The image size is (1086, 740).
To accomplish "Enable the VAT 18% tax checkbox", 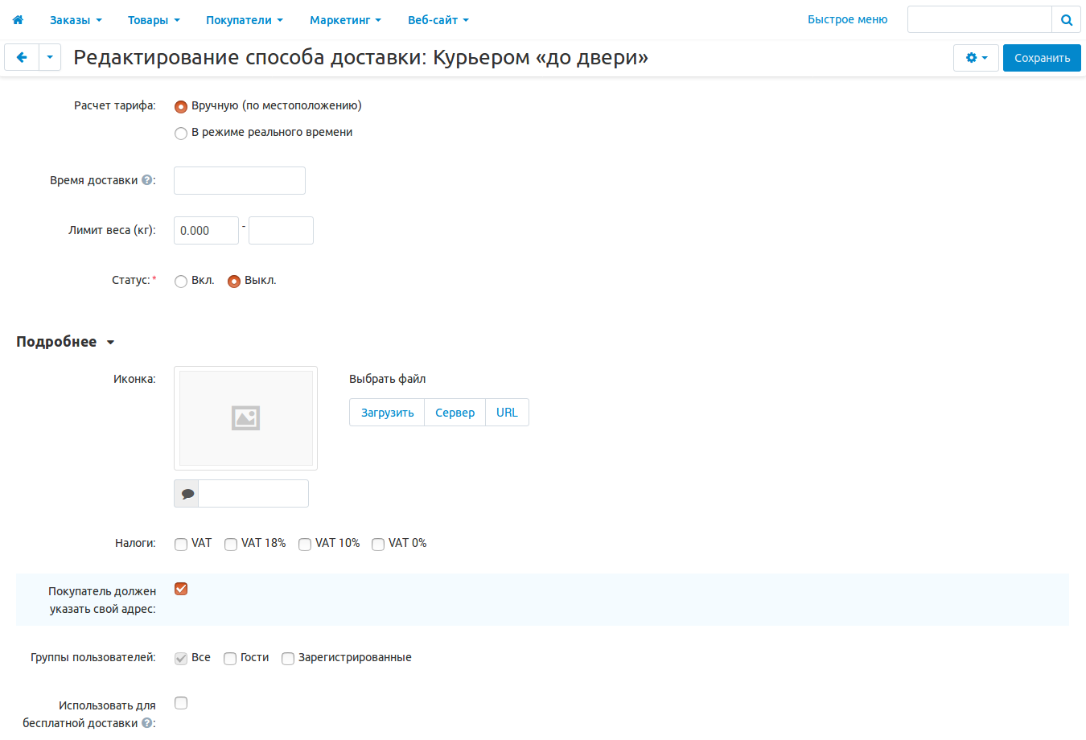I will click(231, 545).
